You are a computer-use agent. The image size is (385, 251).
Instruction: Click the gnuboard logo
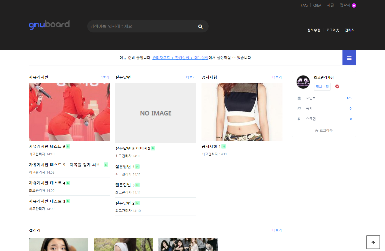(49, 25)
